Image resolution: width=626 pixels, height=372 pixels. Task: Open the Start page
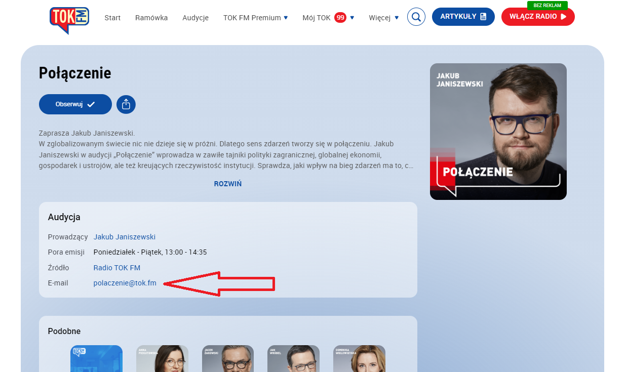tap(112, 18)
